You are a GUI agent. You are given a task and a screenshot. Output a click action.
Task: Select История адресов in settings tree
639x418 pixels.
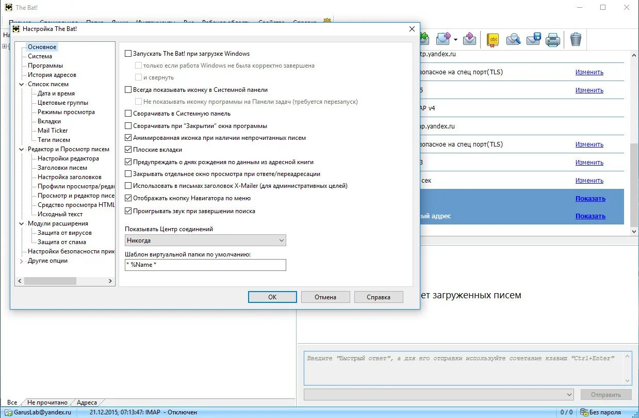point(52,75)
